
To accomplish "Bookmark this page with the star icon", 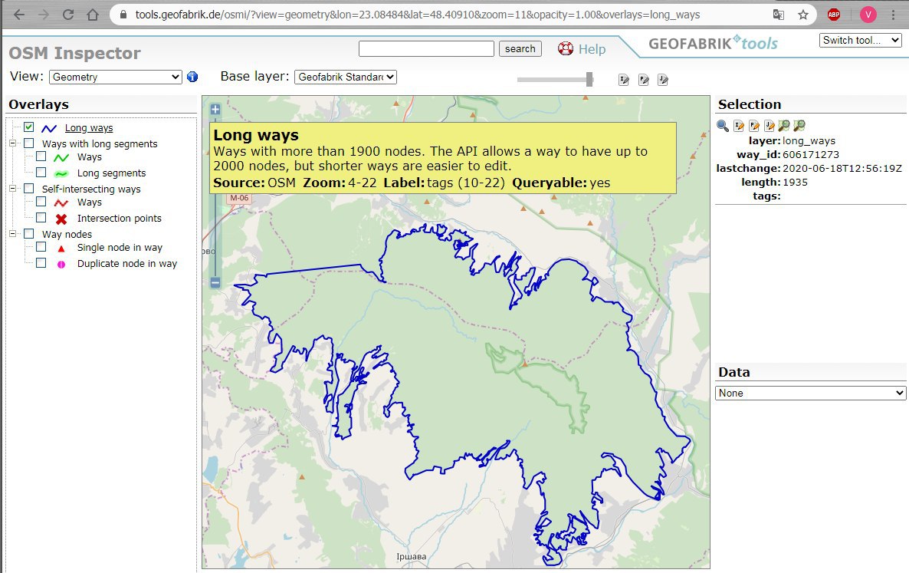I will [803, 15].
